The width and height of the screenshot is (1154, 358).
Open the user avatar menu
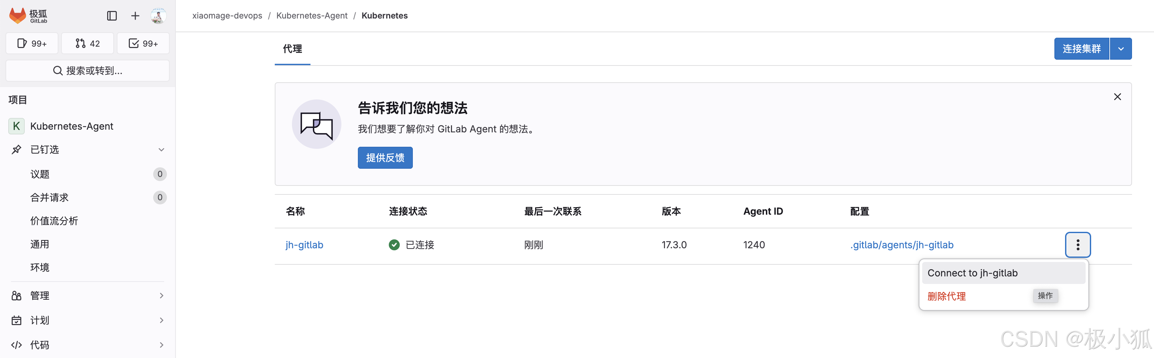(158, 16)
